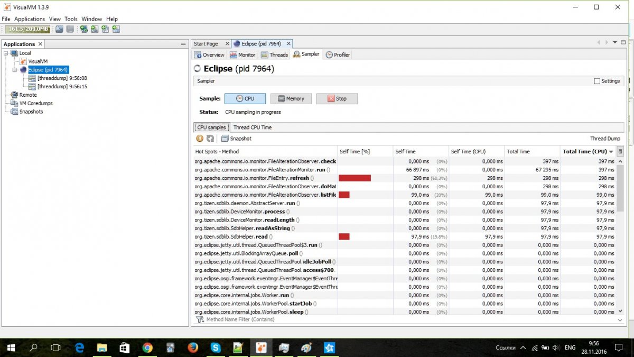
Task: Click the Method Name Filter field
Action: point(407,319)
